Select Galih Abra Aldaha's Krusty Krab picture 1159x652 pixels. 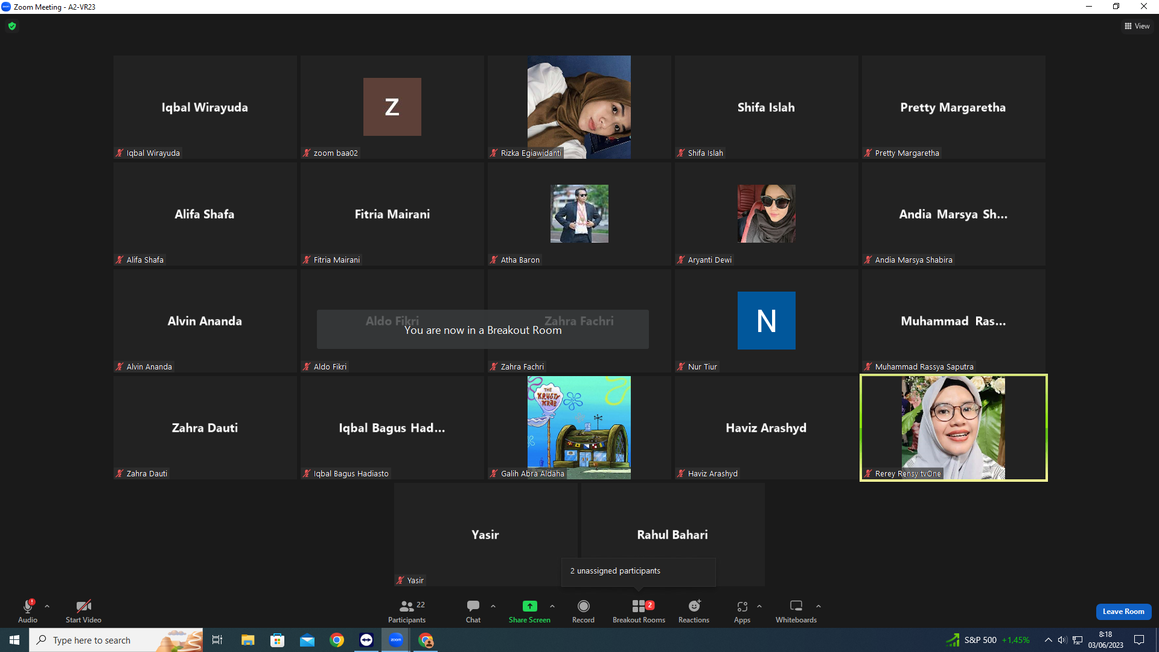pos(579,427)
